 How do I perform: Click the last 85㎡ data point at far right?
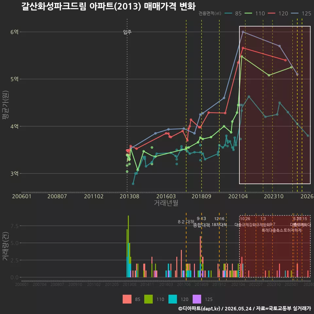pyautogui.click(x=308, y=136)
